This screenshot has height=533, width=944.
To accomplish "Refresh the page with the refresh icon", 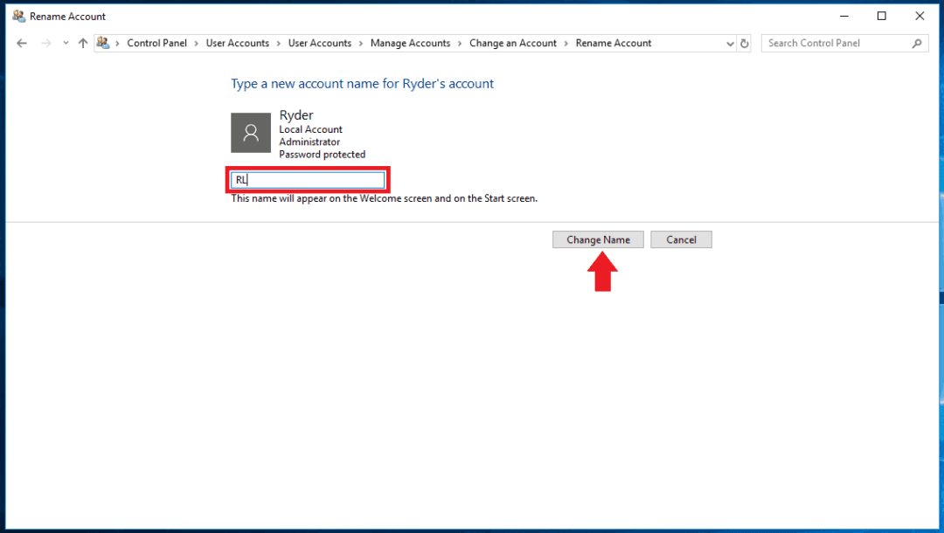I will pyautogui.click(x=744, y=44).
